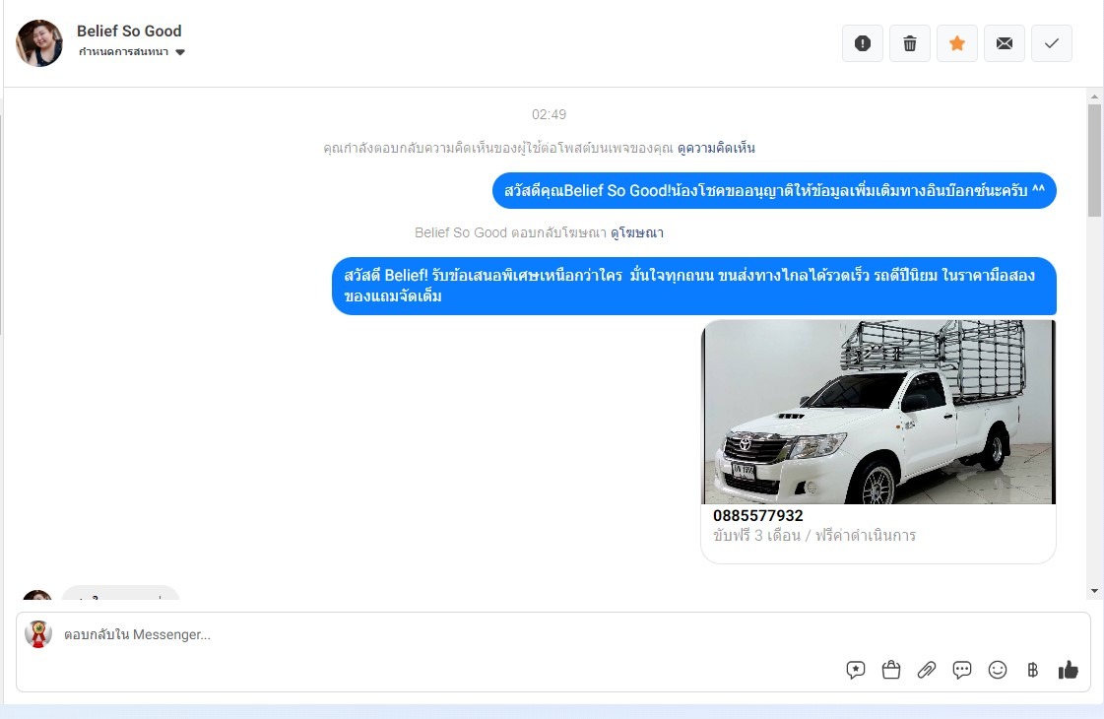Open the view ad link
Screen dimensions: 1104x719
pos(637,232)
